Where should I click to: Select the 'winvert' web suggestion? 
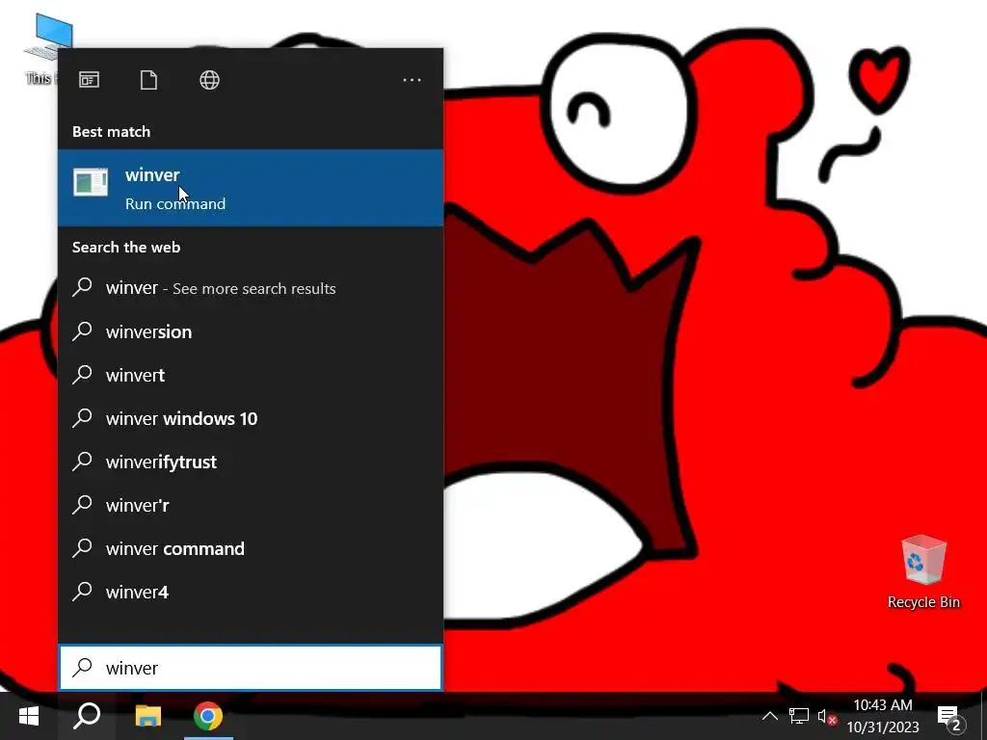[x=251, y=375]
